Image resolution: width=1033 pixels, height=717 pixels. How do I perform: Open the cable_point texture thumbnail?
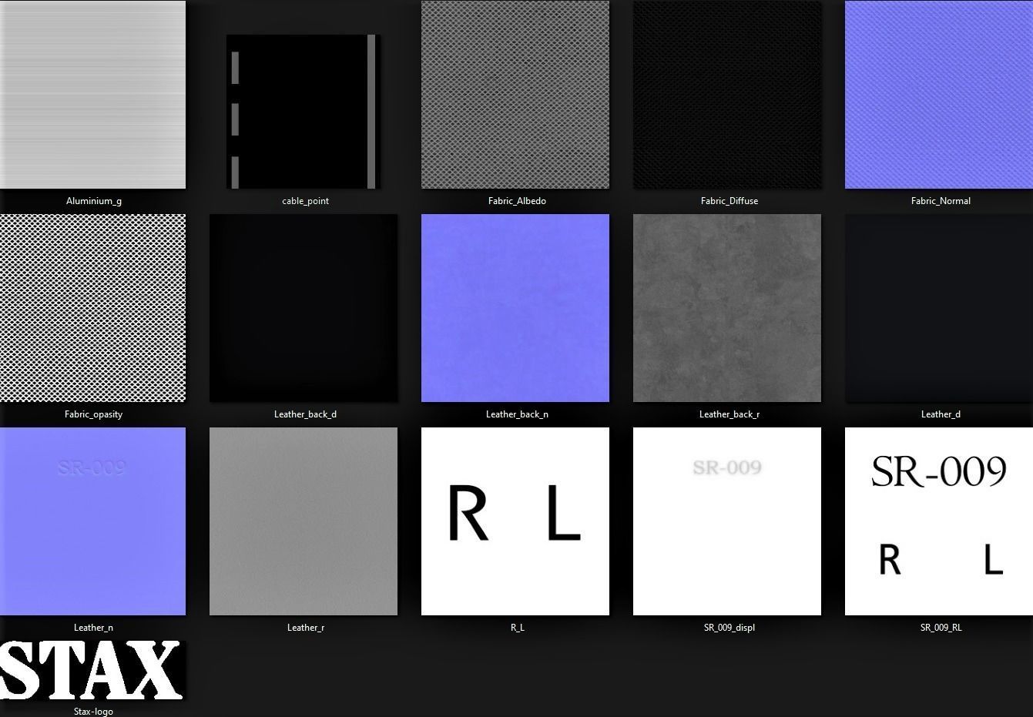point(304,112)
